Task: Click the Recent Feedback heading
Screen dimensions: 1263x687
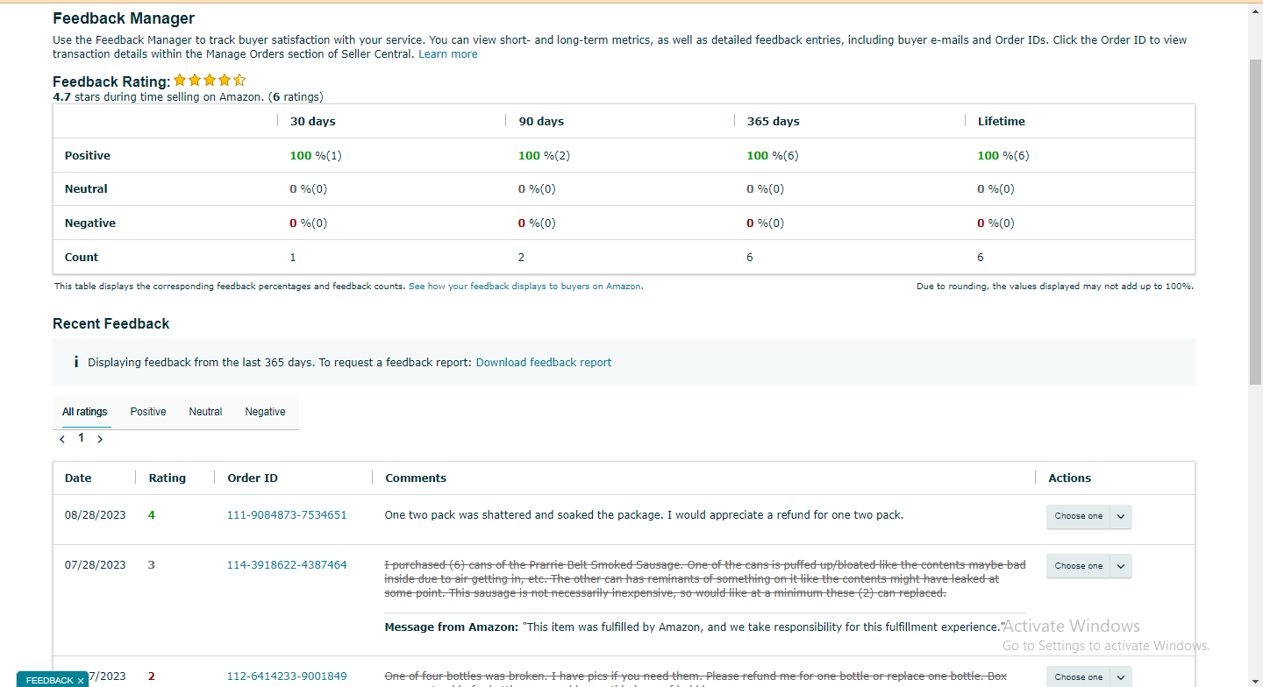Action: coord(111,324)
